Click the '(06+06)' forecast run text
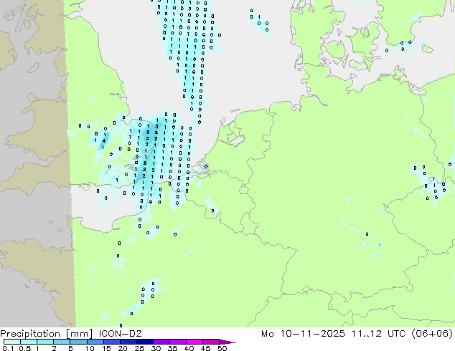Screen dimensions: 455x351 [432, 334]
